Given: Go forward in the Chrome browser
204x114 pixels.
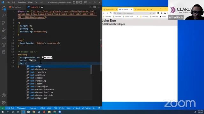Looking at the screenshot, I should point(107,13).
